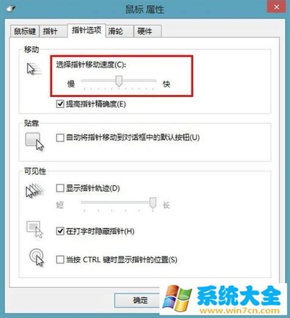Click the pointer trails icon
290x318 pixels.
point(34,191)
